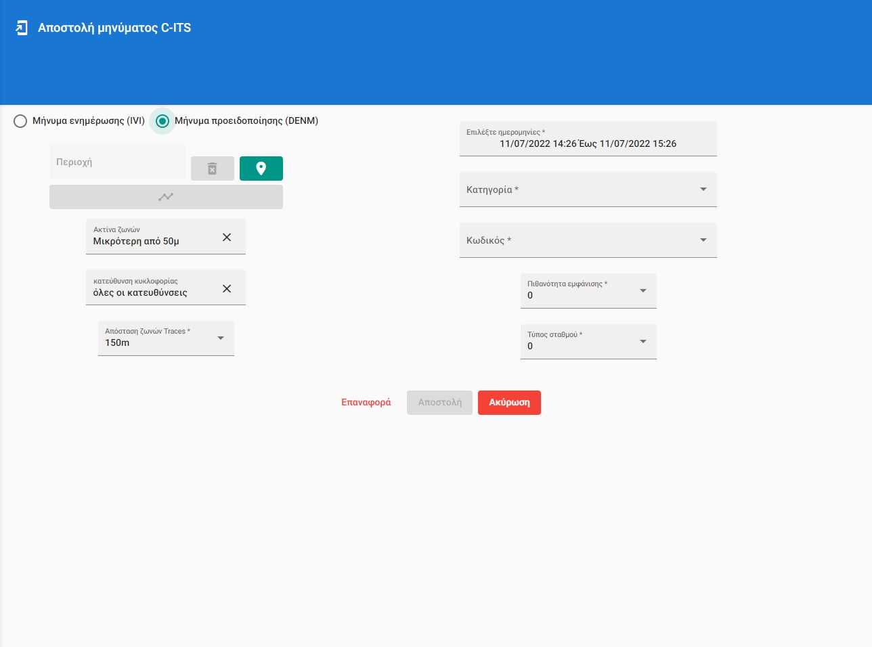
Task: Click the green map pin location button
Action: 261,169
